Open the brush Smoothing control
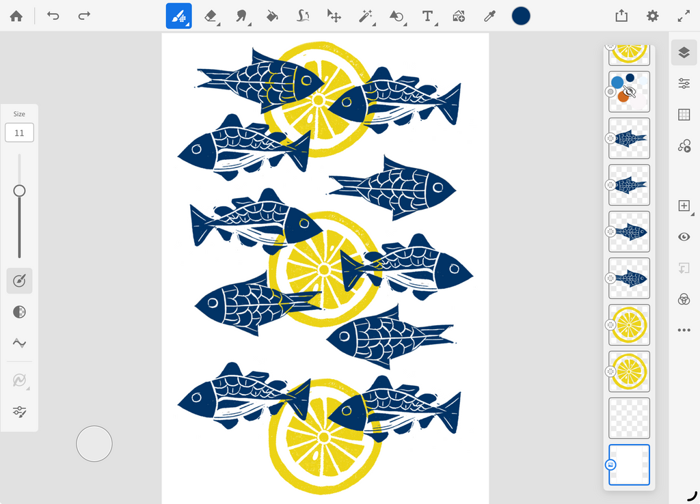This screenshot has height=504, width=700. [19, 343]
